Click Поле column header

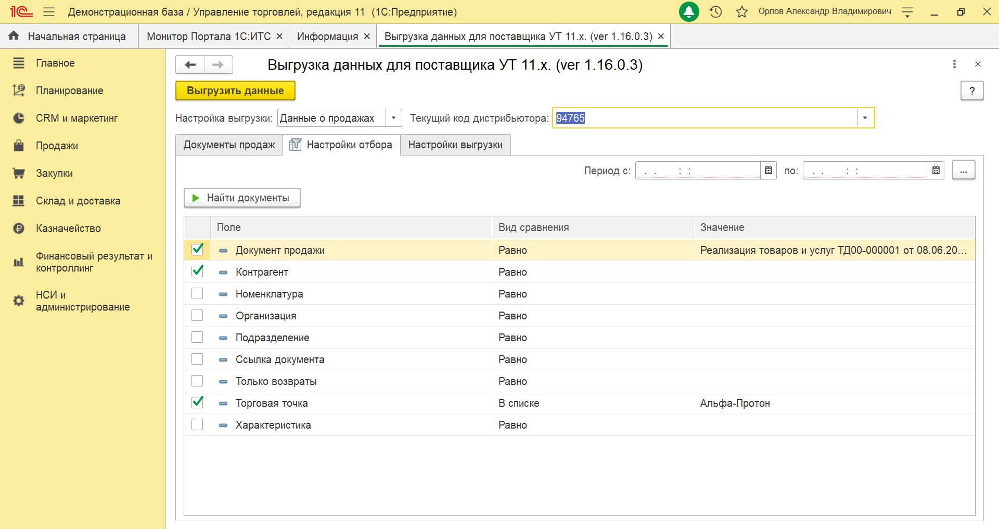(x=351, y=227)
